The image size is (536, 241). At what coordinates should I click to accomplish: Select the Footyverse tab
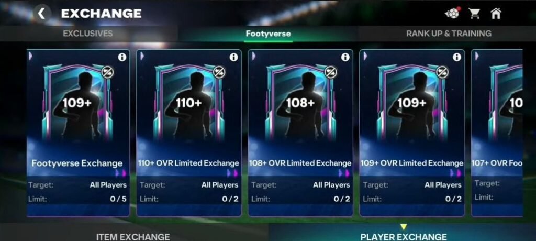(x=269, y=34)
